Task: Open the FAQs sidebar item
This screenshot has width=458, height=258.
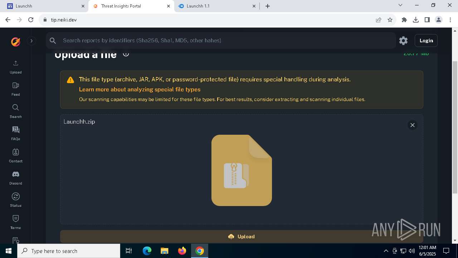Action: (x=15, y=134)
